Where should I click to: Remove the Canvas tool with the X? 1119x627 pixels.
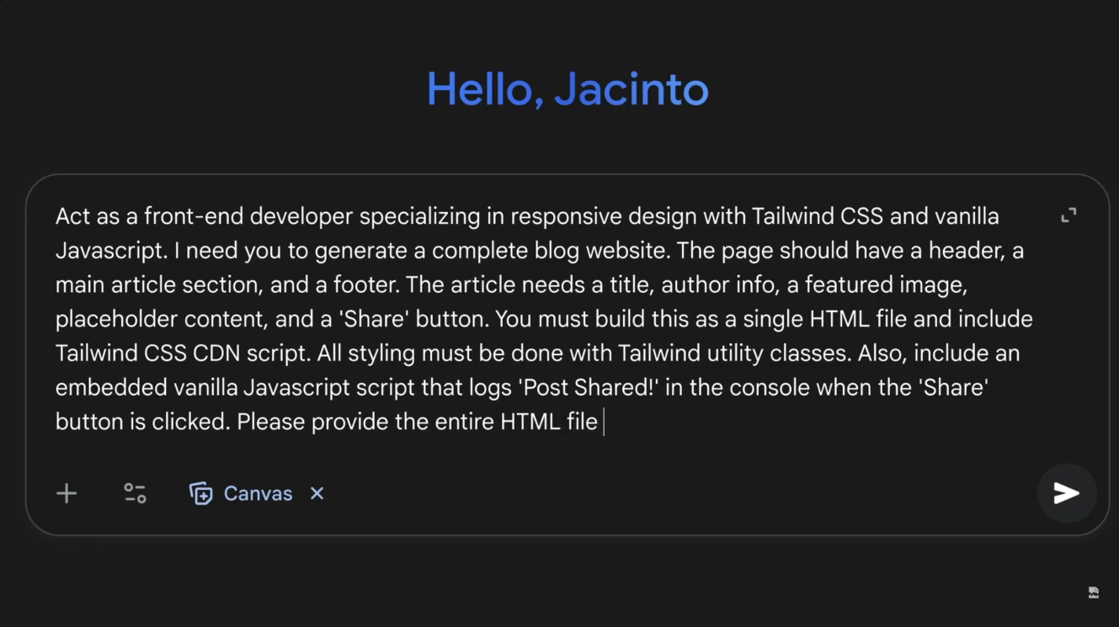[317, 493]
